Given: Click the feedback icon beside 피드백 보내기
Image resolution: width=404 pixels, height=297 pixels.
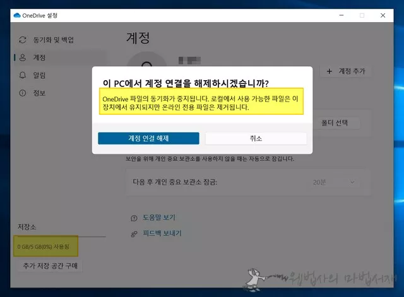Looking at the screenshot, I should 134,234.
